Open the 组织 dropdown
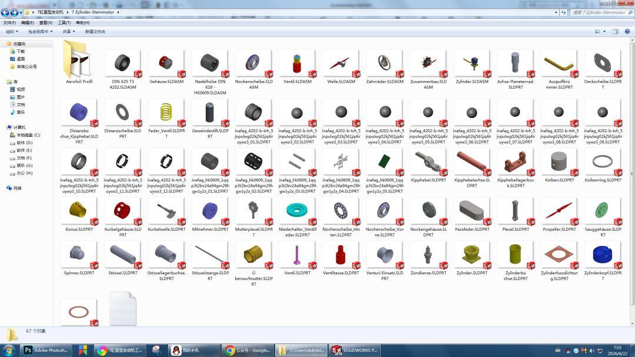The width and height of the screenshot is (635, 357). point(12,32)
